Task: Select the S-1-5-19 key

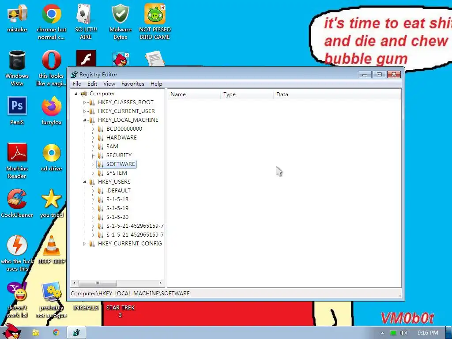Action: pyautogui.click(x=117, y=208)
